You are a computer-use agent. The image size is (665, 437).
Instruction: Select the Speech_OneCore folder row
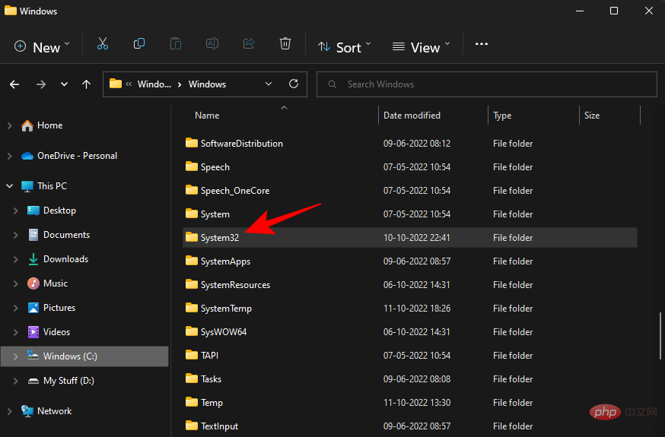coord(409,191)
